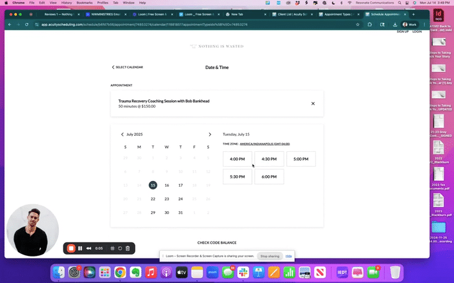Open Music app from the Dock
Viewport: 454px width, 283px height.
tap(151, 272)
